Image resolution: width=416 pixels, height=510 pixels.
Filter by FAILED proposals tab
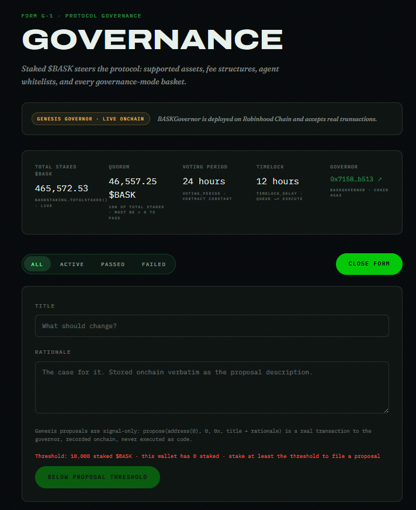pos(154,264)
